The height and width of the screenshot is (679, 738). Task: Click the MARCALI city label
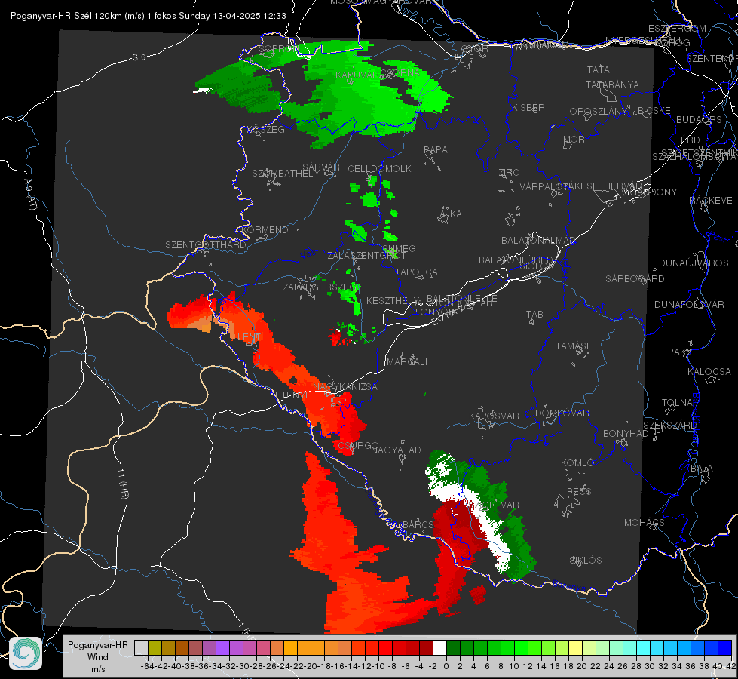406,362
